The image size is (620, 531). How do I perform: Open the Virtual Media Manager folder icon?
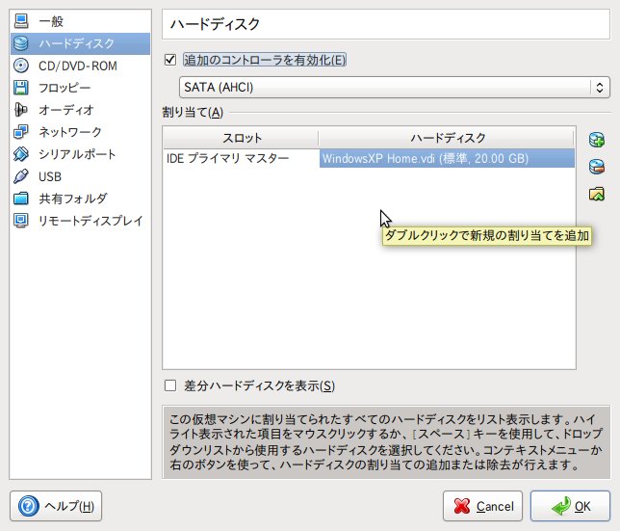click(596, 194)
